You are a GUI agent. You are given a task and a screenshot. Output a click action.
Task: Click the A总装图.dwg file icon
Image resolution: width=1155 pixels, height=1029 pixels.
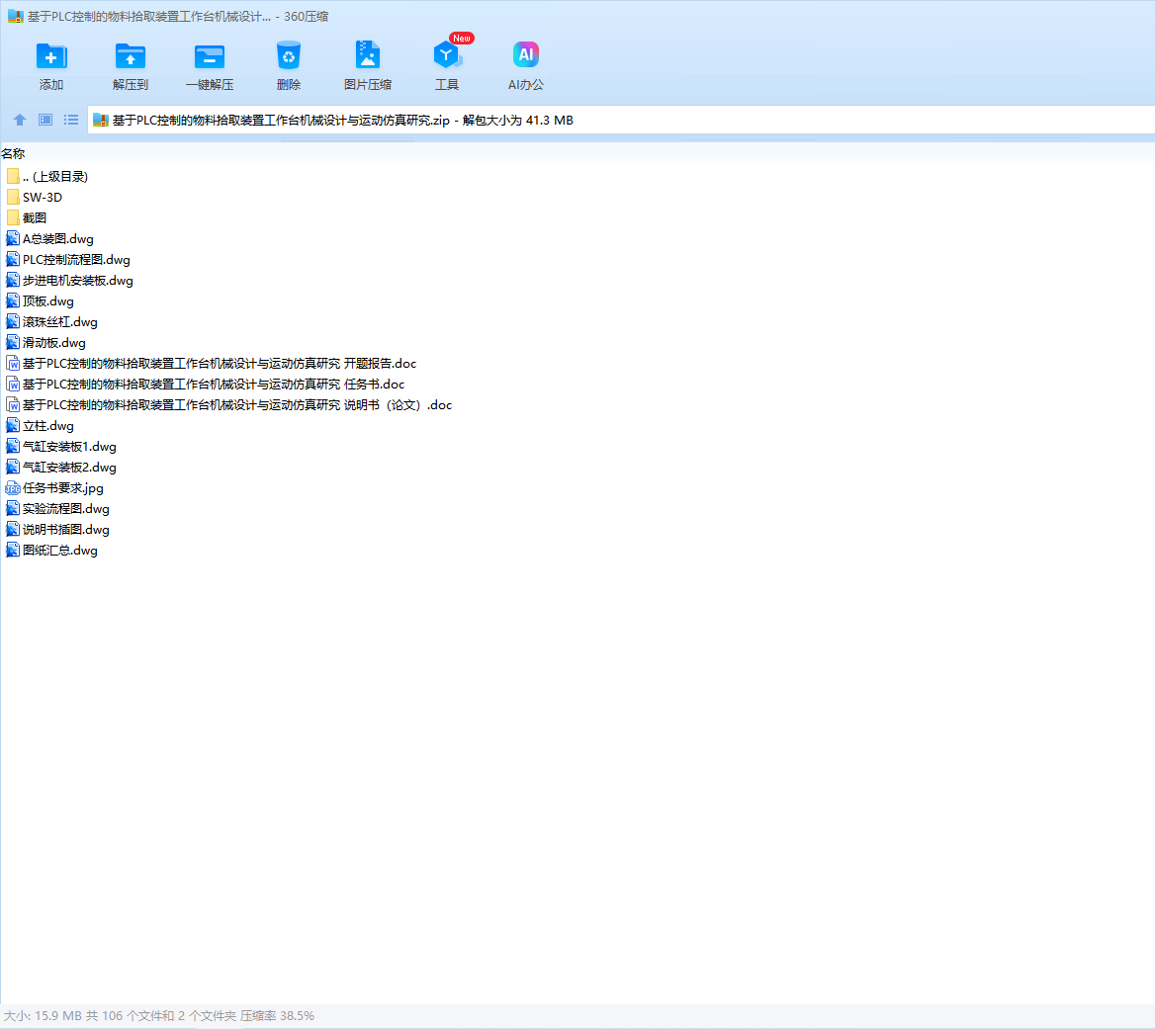[x=13, y=238]
